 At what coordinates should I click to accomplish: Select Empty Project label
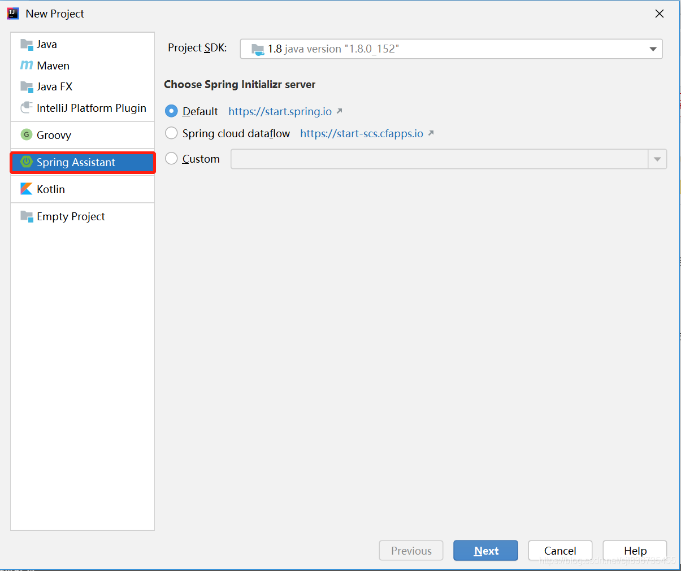click(x=71, y=216)
